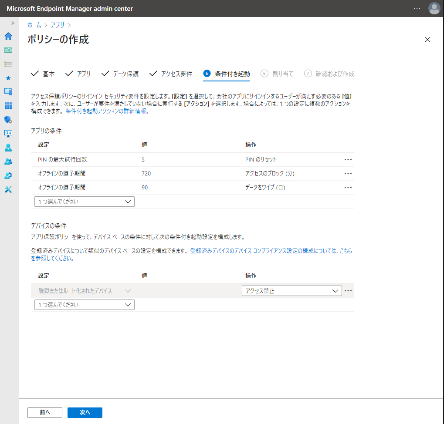The height and width of the screenshot is (424, 444).
Task: Go to Home via sidebar icon
Action: [8, 36]
